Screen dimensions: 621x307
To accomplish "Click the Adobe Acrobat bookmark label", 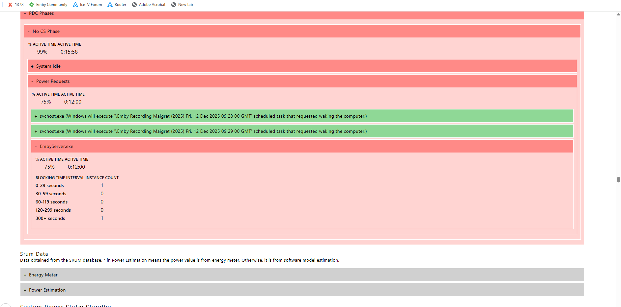I will pyautogui.click(x=152, y=5).
